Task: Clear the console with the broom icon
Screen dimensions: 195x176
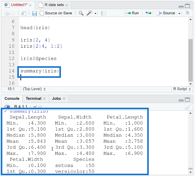Action: click(188, 107)
